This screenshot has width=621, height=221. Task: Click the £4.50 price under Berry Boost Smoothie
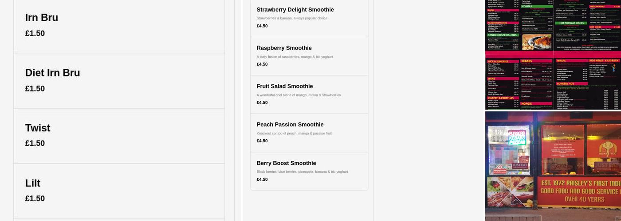click(262, 179)
